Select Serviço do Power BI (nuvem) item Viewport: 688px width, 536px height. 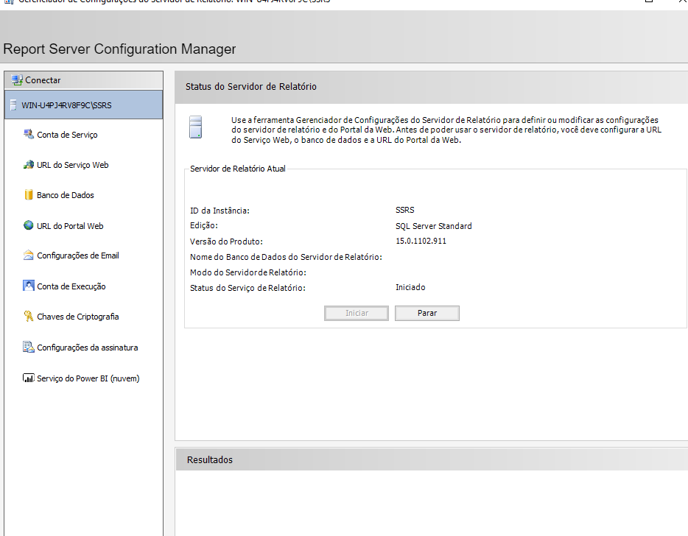click(x=88, y=378)
